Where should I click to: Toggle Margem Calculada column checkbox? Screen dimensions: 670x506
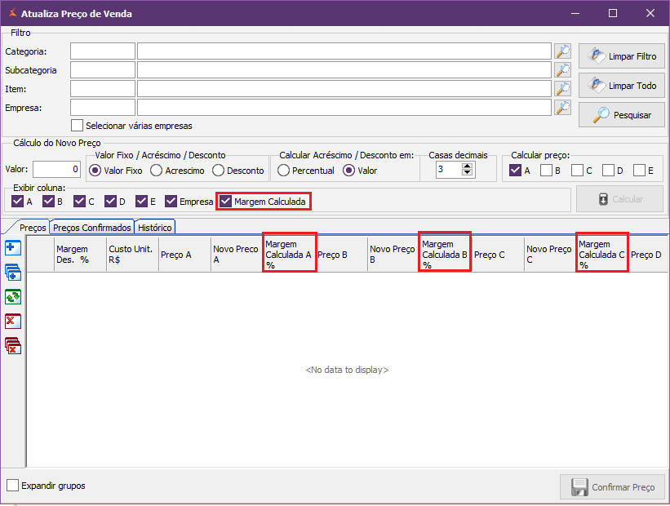[225, 202]
